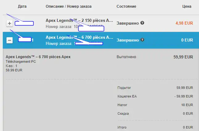Select the 4,98 EUR price

[x=184, y=23]
